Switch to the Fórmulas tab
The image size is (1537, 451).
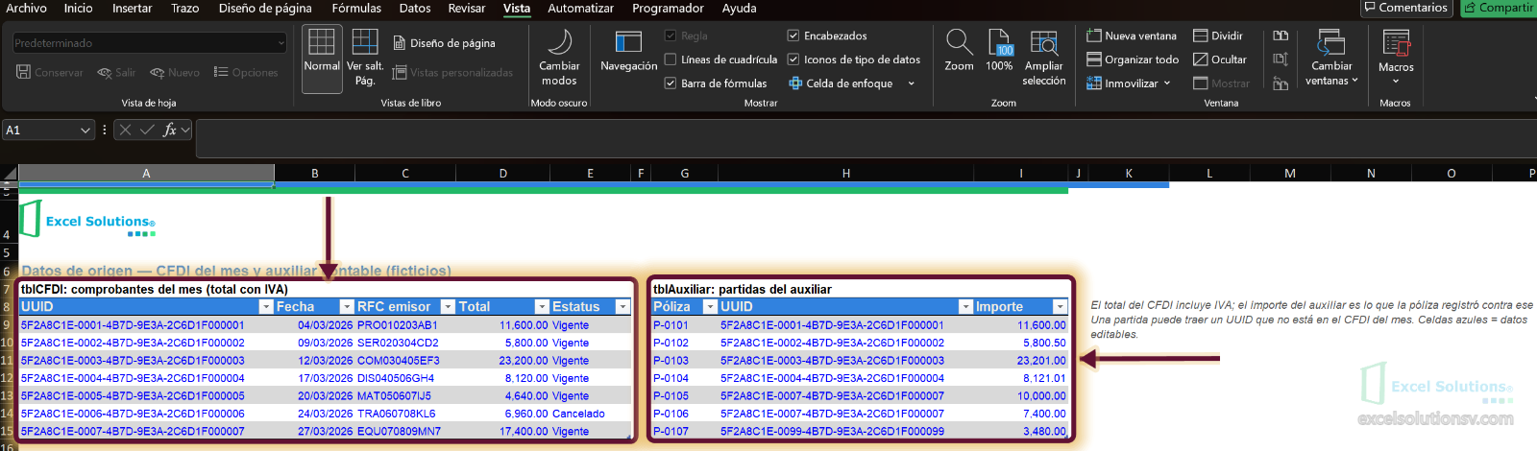coord(356,8)
